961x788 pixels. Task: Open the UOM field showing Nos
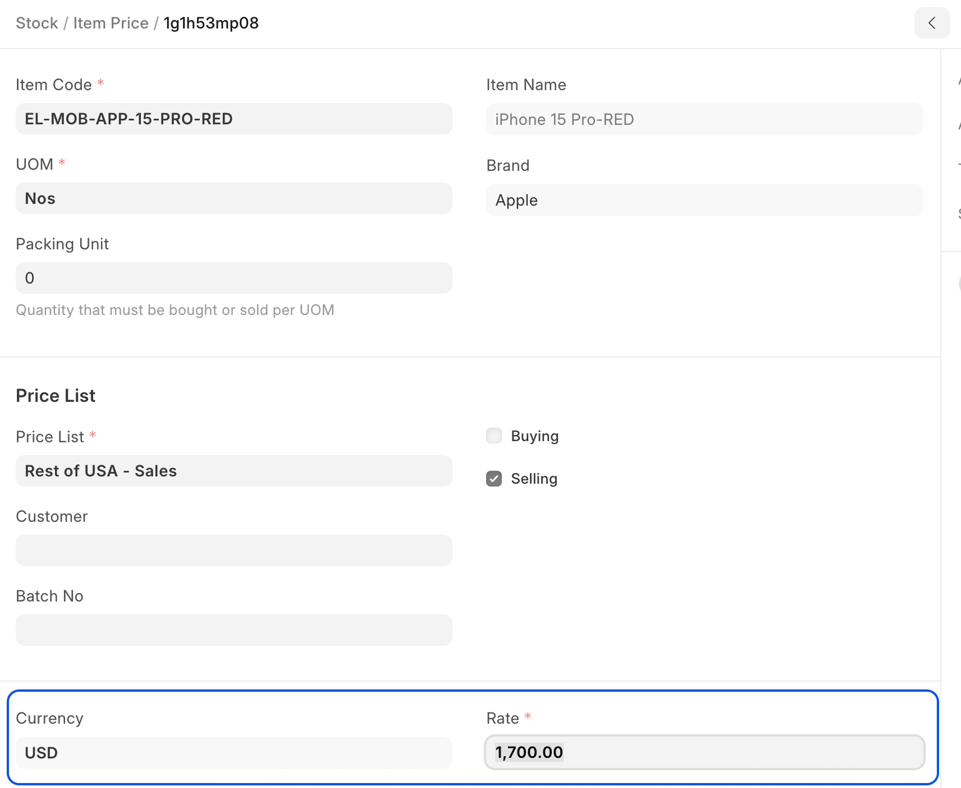[x=233, y=199]
